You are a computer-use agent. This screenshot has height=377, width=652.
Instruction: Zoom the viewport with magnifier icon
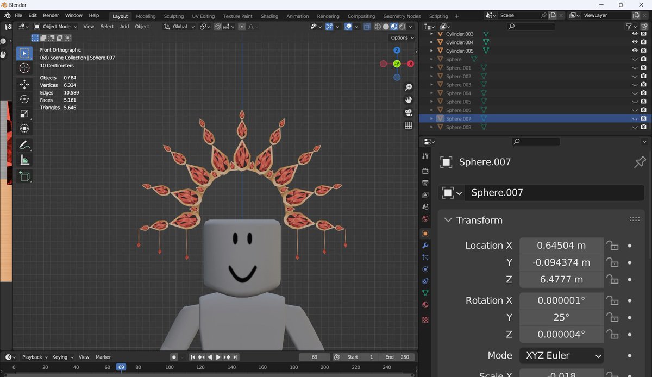pos(409,87)
